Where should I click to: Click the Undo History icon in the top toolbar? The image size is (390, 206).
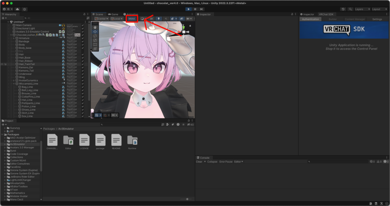[344, 9]
